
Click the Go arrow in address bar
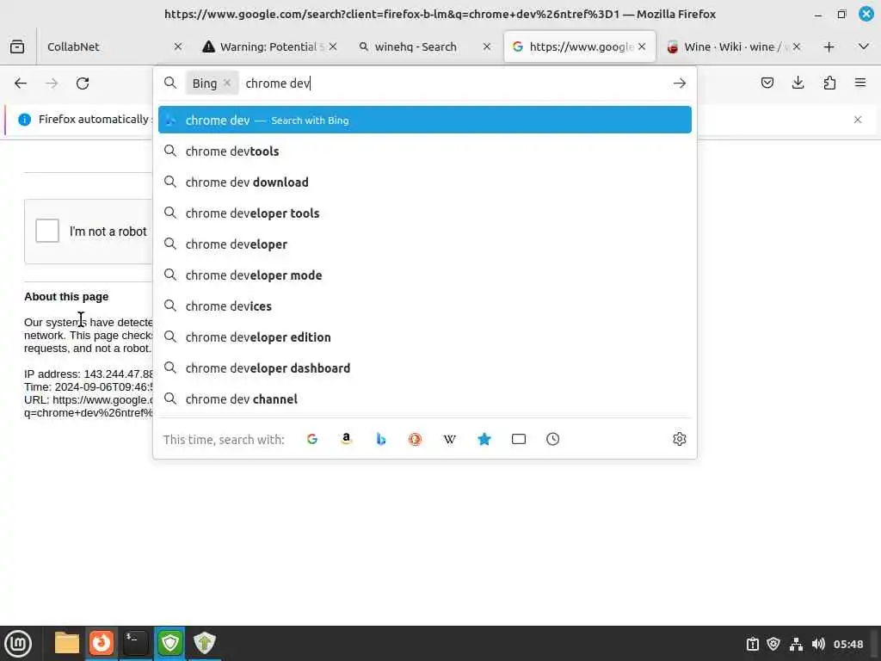click(680, 83)
